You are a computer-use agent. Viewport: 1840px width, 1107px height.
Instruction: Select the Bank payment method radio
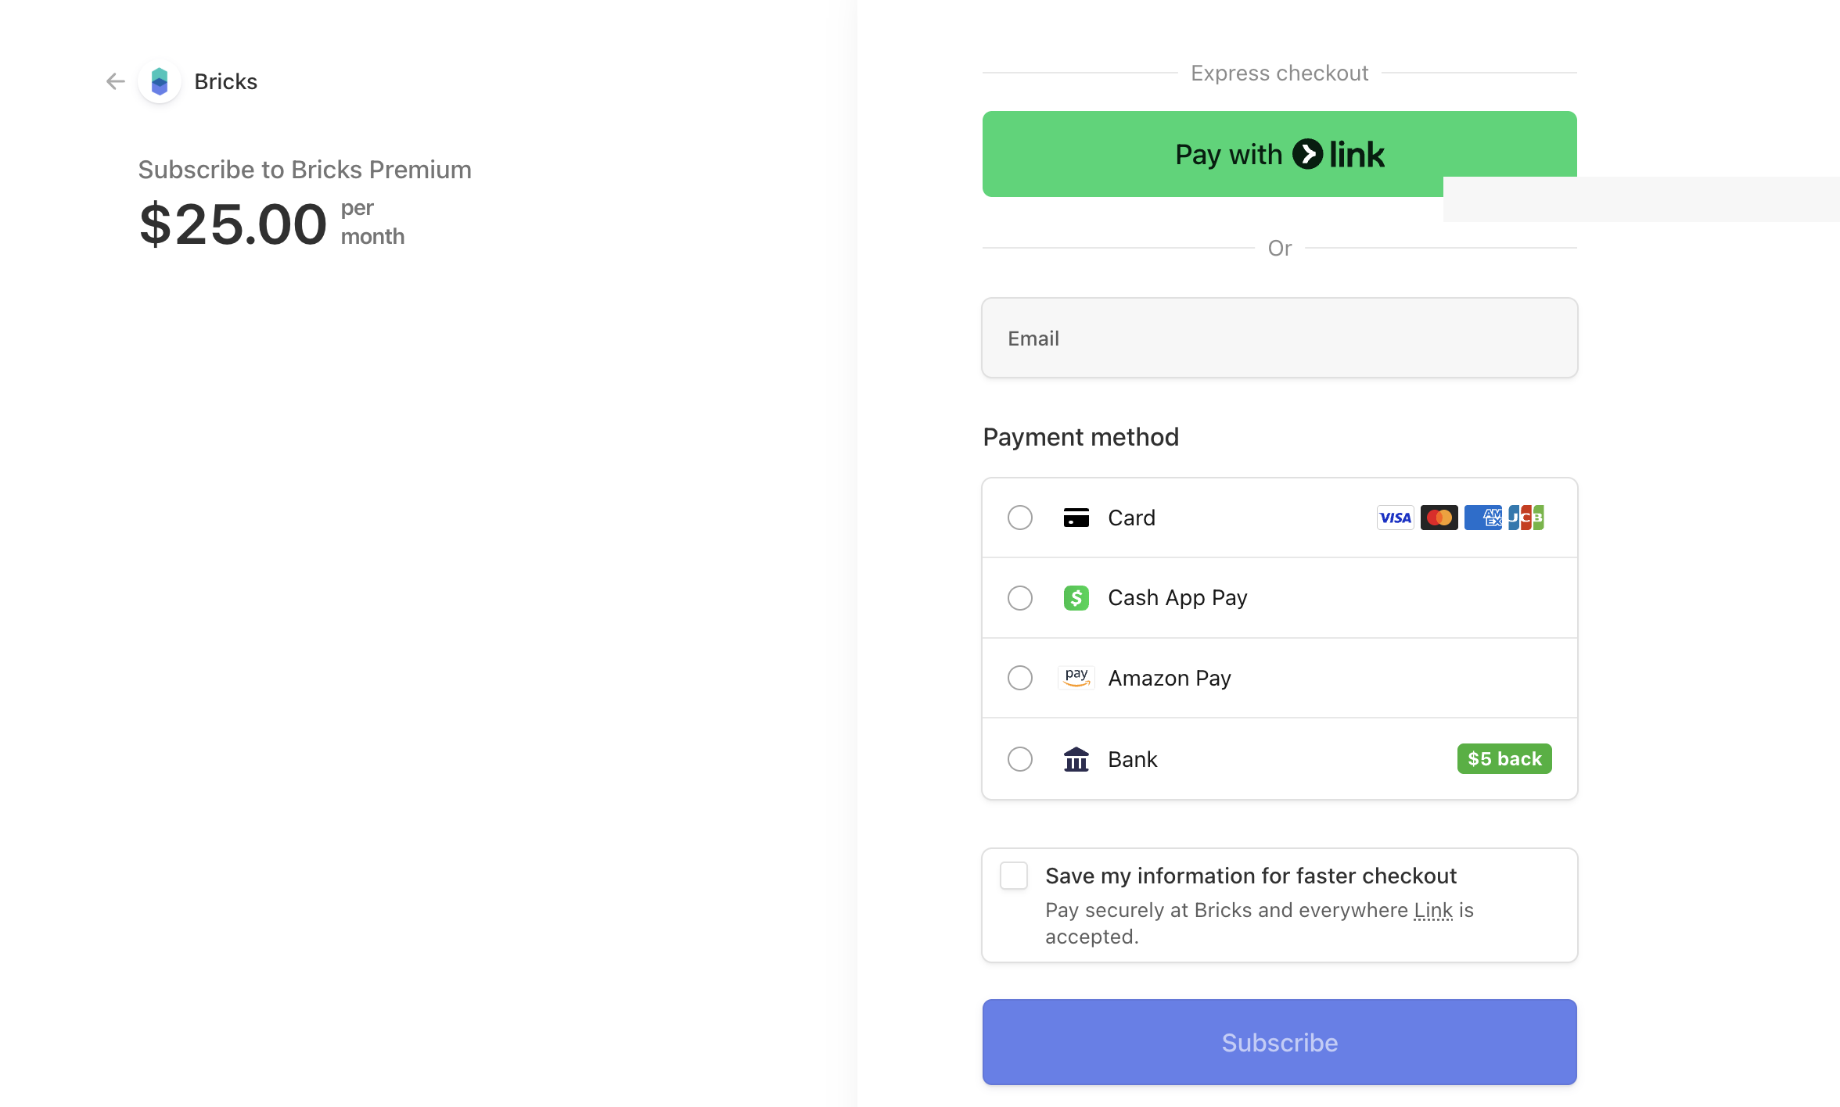pos(1020,758)
